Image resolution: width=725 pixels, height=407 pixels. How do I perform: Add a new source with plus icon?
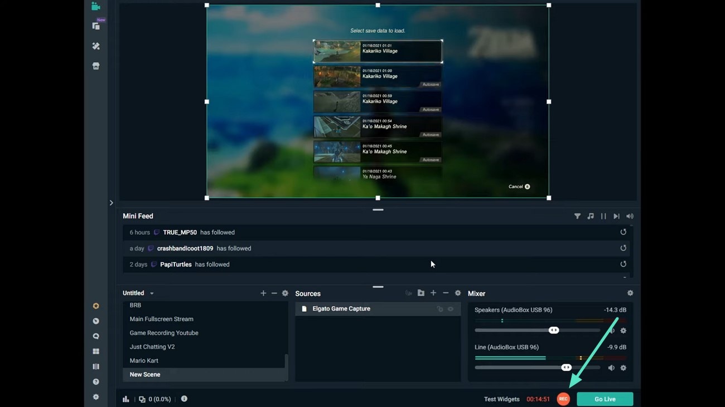click(x=433, y=293)
